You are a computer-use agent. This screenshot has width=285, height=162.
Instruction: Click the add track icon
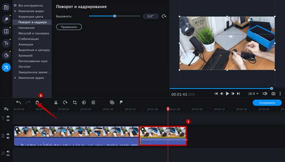pyautogui.click(x=6, y=109)
